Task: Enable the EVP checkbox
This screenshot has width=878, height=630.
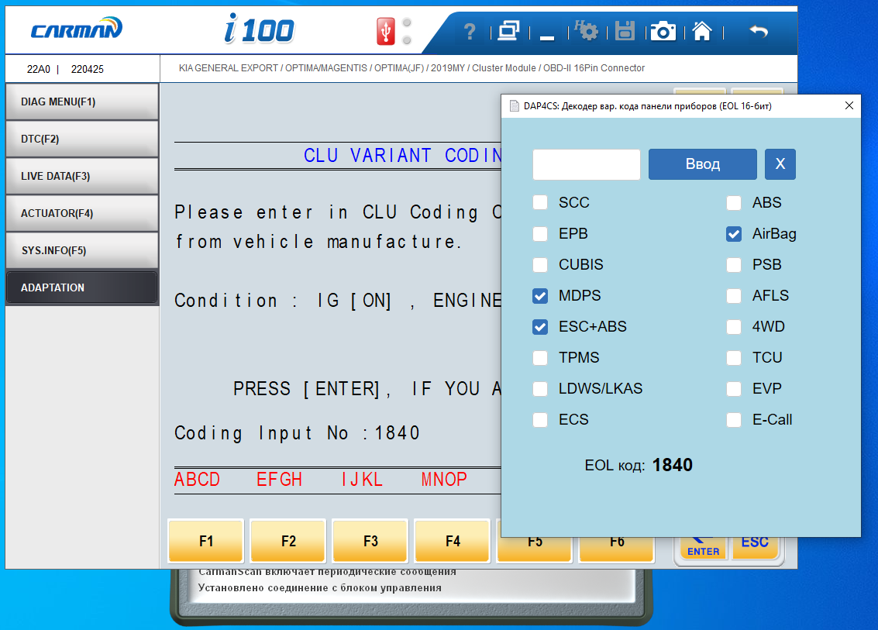Action: 734,389
